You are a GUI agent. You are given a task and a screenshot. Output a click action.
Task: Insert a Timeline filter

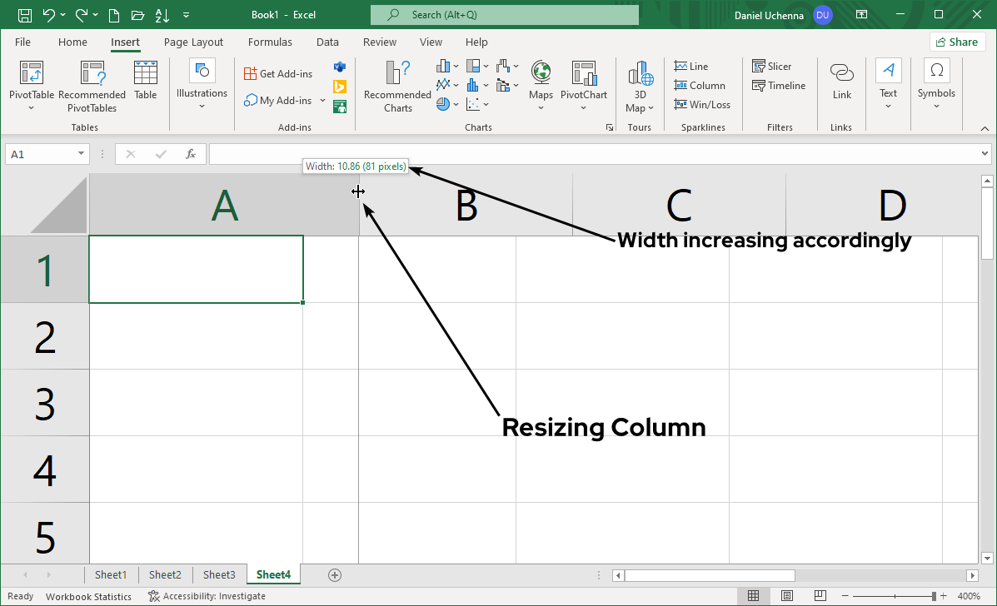778,85
